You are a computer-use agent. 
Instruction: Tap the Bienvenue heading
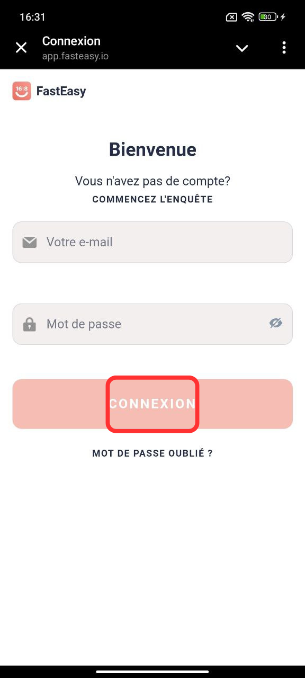click(152, 150)
